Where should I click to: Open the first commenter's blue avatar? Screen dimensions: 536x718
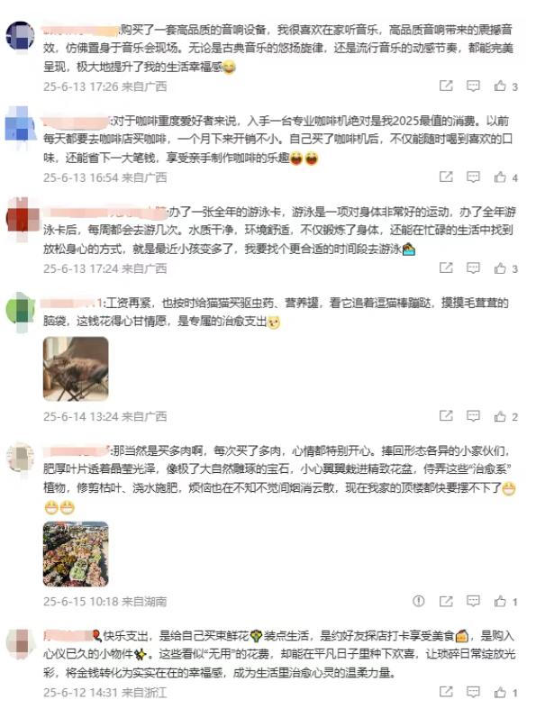pyautogui.click(x=20, y=36)
